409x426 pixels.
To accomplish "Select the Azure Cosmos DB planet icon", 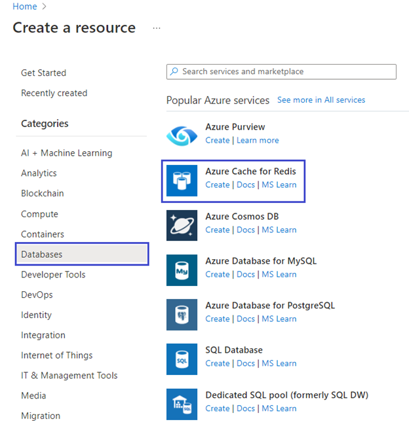I will (182, 224).
